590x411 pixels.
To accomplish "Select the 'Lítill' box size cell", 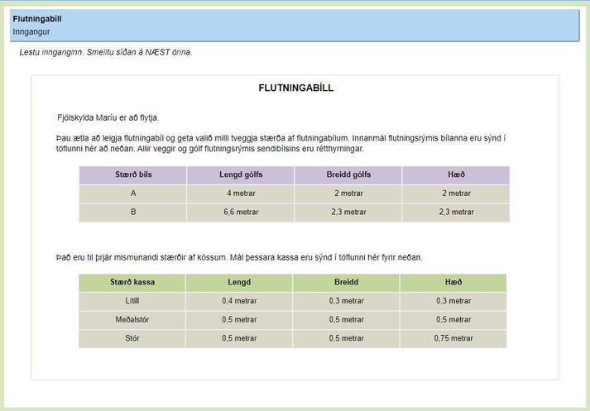I will [x=132, y=301].
